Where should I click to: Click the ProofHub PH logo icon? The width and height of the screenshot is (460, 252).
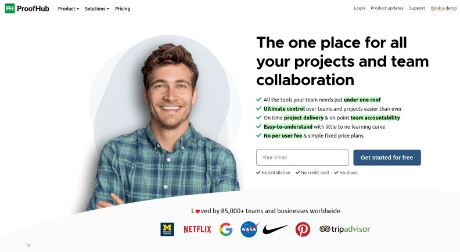[x=10, y=9]
